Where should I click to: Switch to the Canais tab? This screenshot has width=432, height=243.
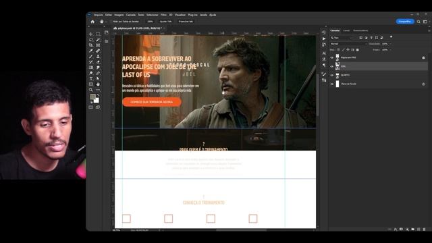tap(346, 30)
